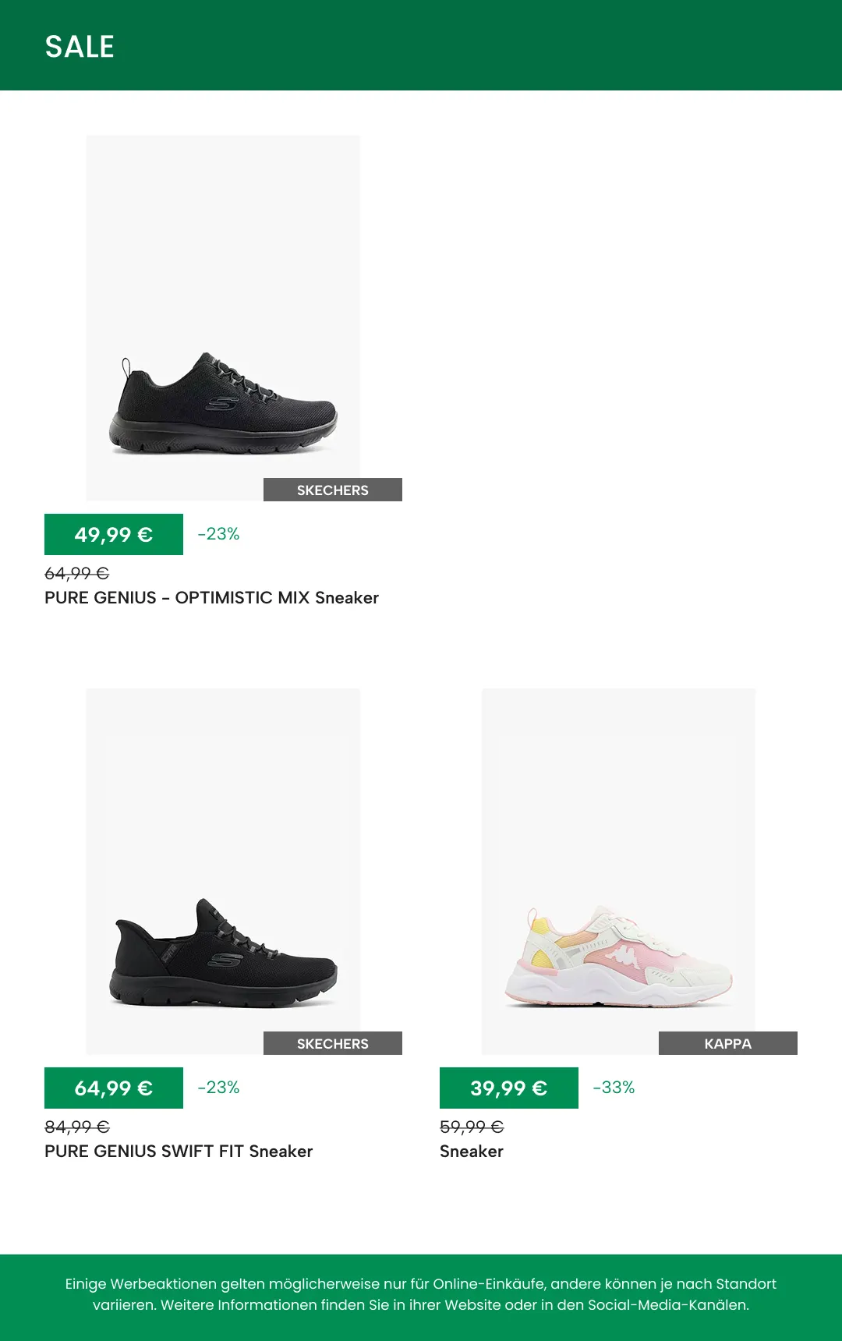
Task: Click the footer promotions disclaimer text
Action: click(421, 1294)
